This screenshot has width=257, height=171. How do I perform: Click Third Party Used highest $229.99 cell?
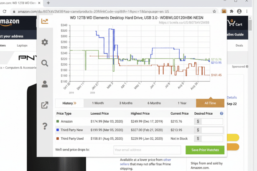point(147,138)
